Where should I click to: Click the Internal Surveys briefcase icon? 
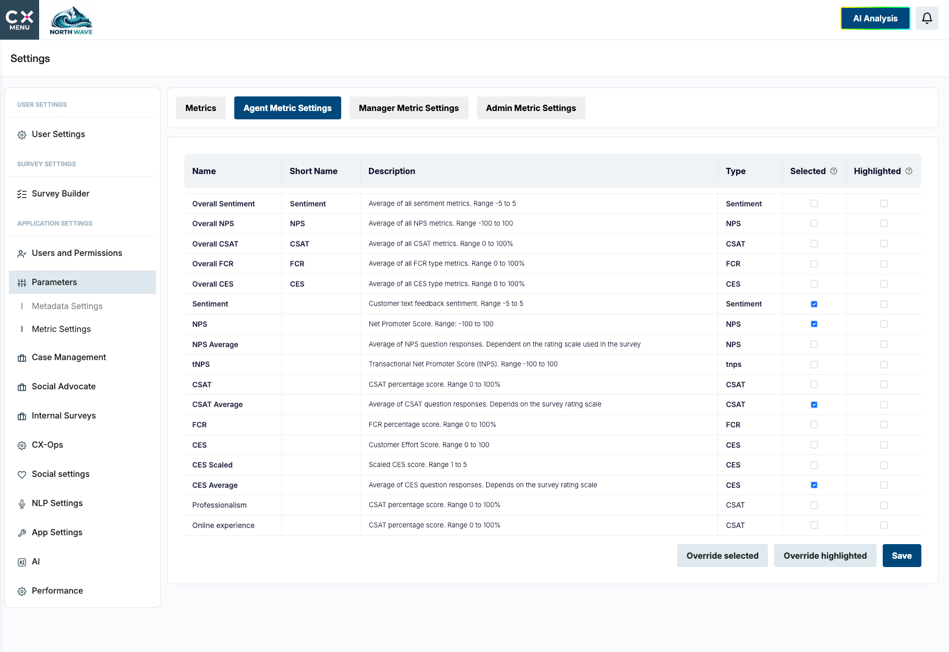click(x=22, y=416)
